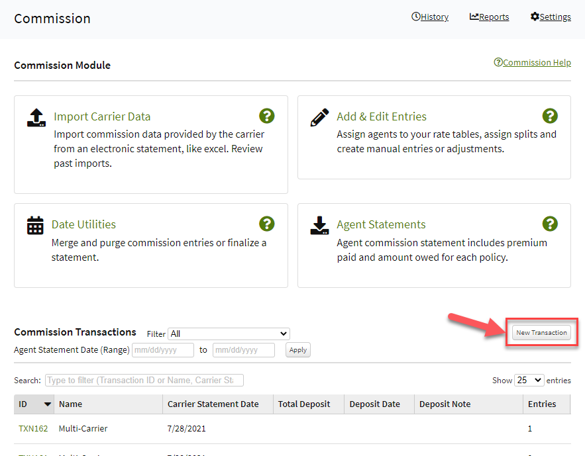The height and width of the screenshot is (456, 585).
Task: Open help for Date Utilities
Action: (x=267, y=224)
